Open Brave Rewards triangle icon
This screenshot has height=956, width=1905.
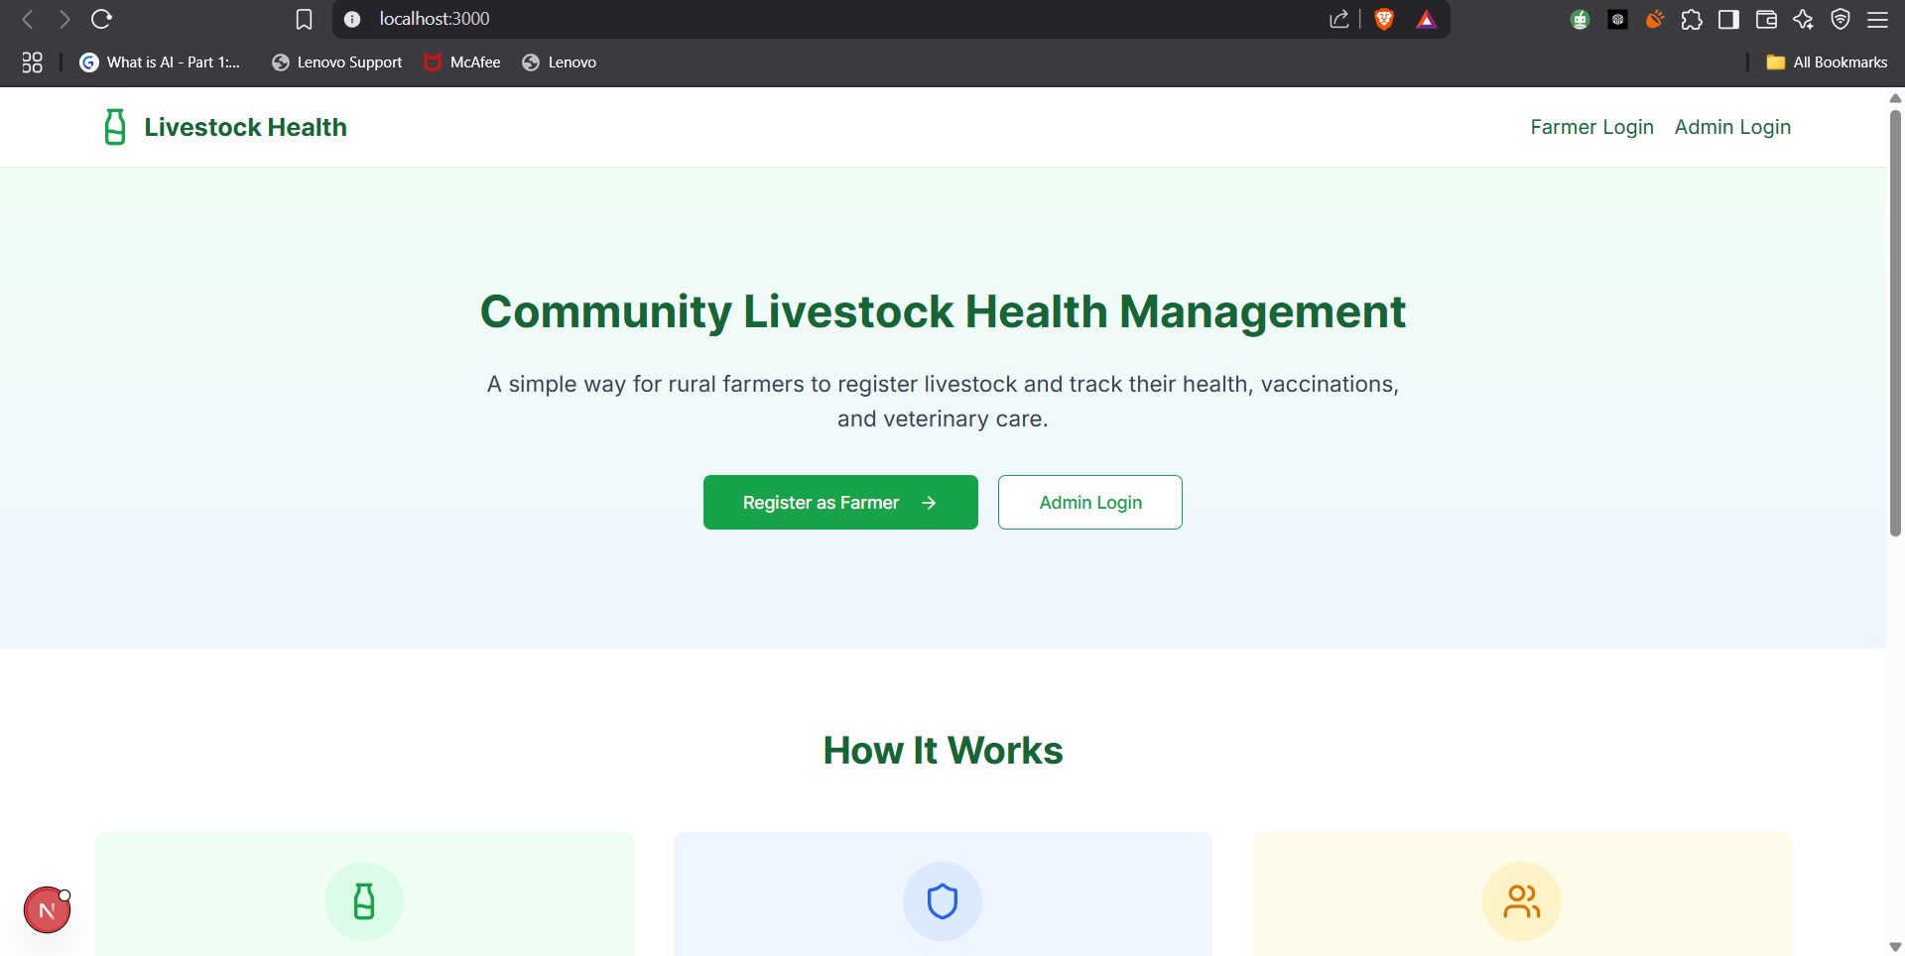click(x=1426, y=19)
